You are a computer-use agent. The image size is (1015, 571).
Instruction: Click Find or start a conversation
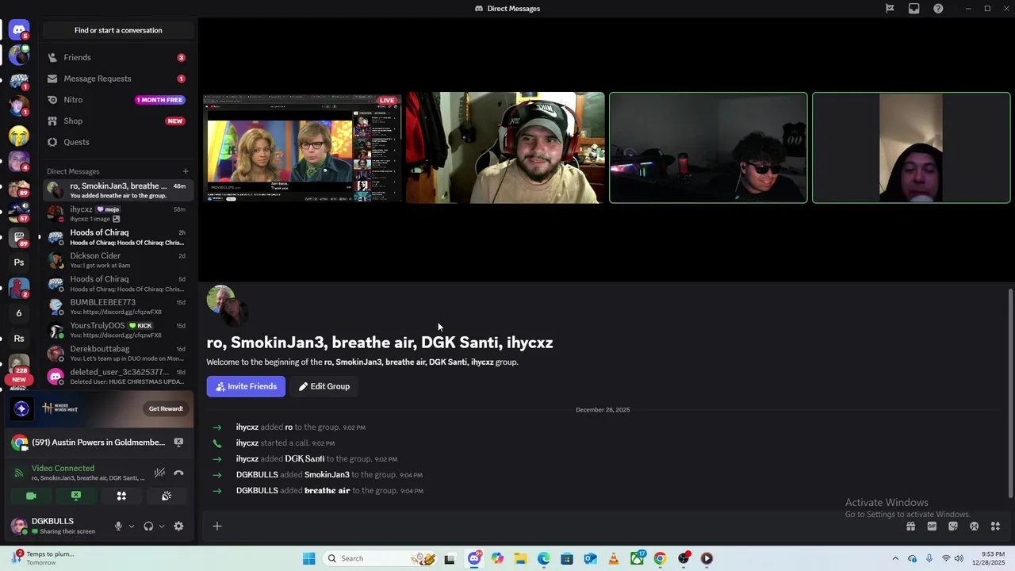pos(118,30)
